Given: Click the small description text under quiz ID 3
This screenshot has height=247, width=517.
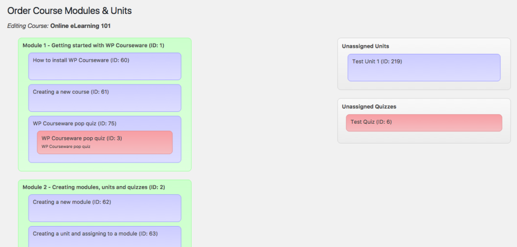Looking at the screenshot, I should (x=66, y=146).
